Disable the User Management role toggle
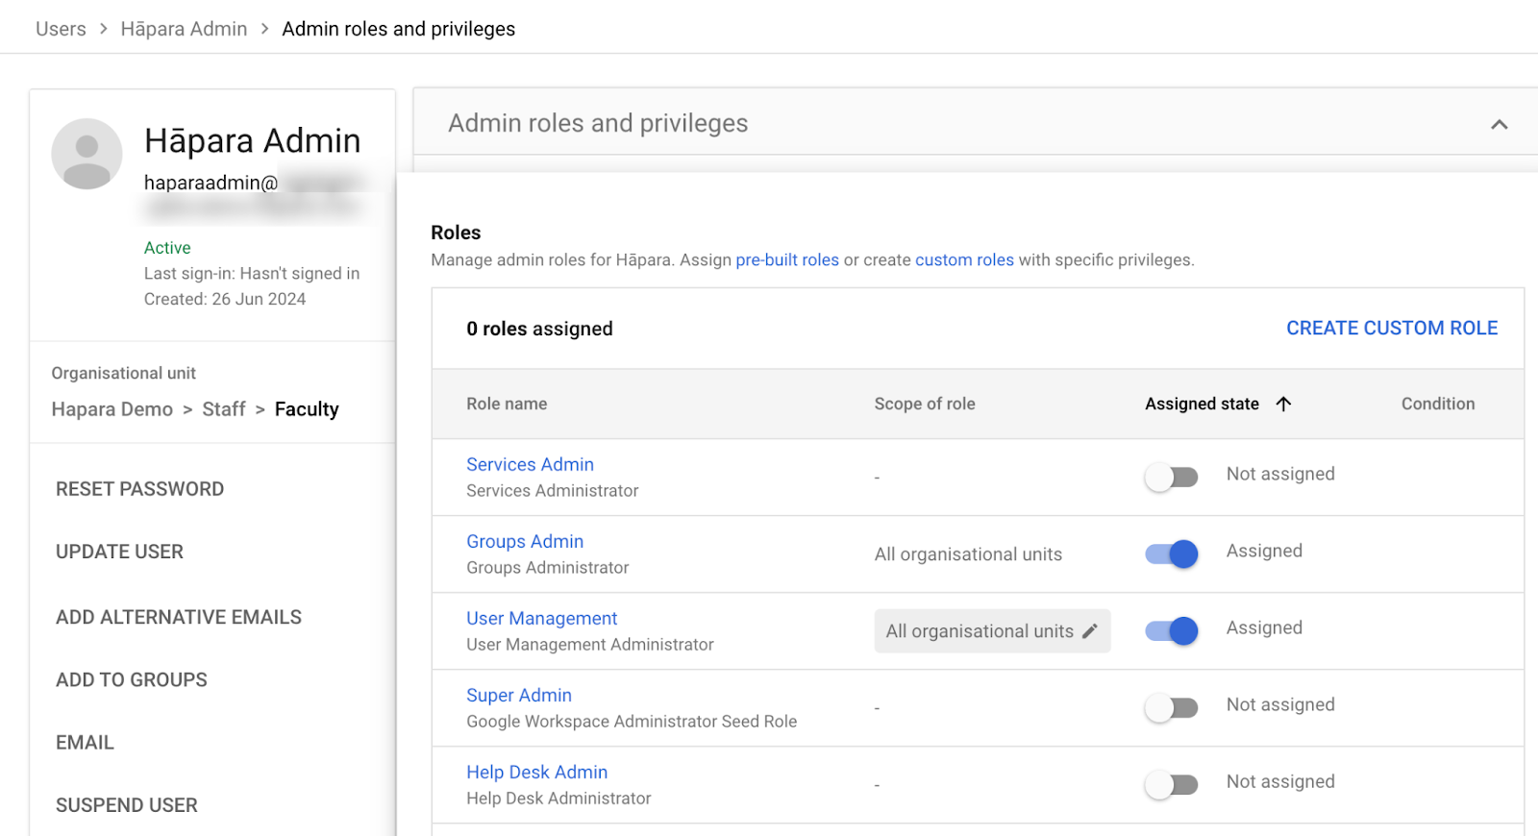This screenshot has width=1538, height=836. pos(1171,630)
